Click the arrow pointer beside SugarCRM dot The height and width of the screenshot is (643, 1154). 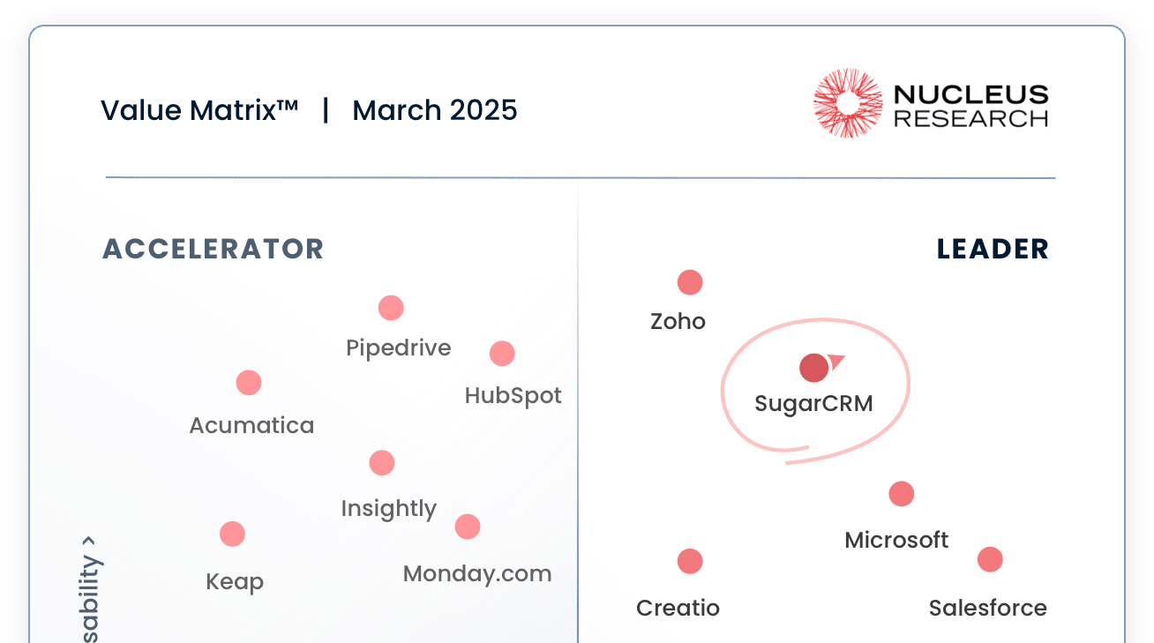pos(836,361)
